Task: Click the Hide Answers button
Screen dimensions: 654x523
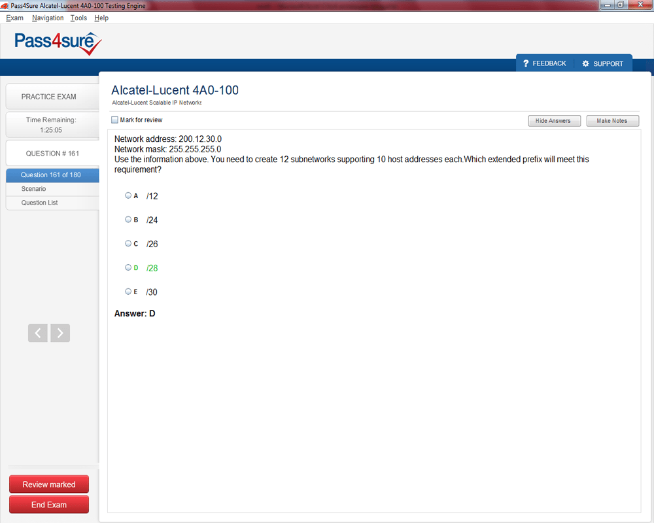Action: (555, 120)
